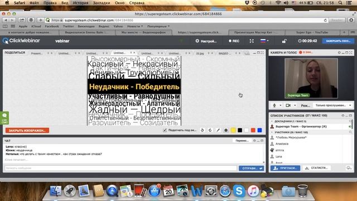
Task: Open the История menu
Action: tap(80, 3)
